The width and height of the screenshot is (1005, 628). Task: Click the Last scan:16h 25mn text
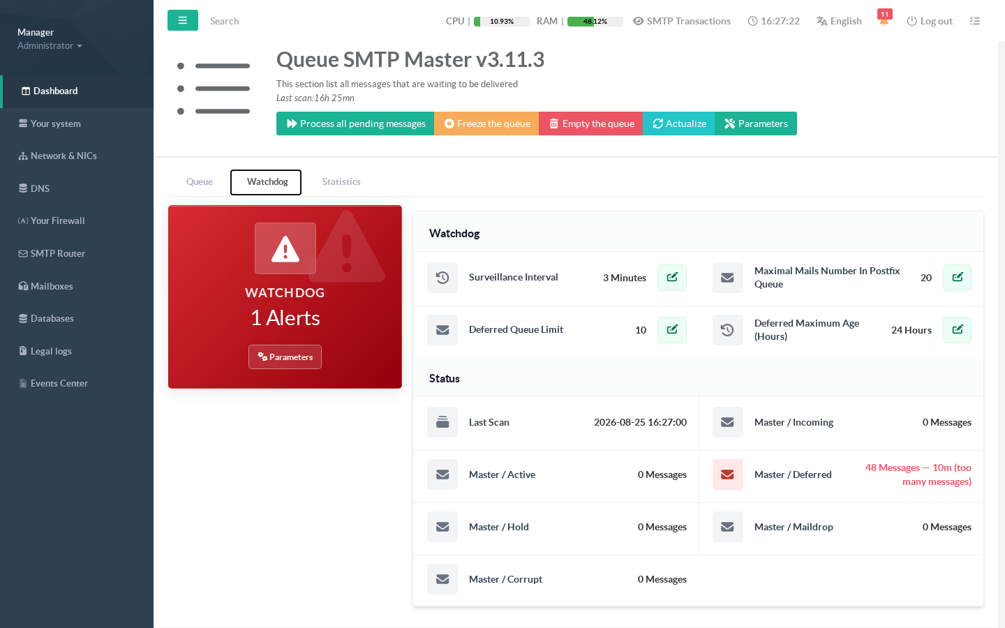(x=315, y=98)
